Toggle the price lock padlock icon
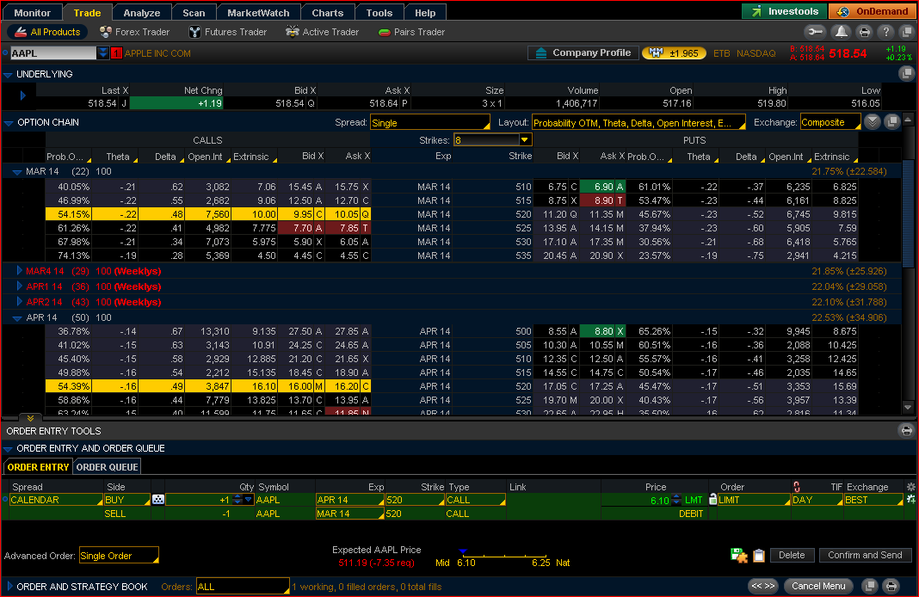The width and height of the screenshot is (919, 597). click(x=712, y=499)
